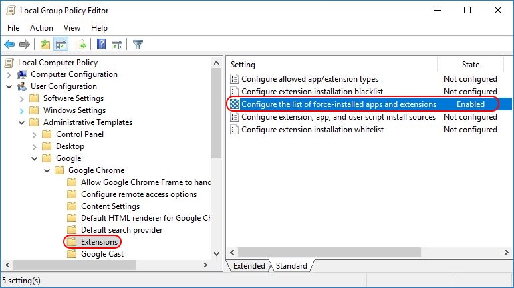Click the settings pane horizontal scrollbar thumb

(x=329, y=253)
